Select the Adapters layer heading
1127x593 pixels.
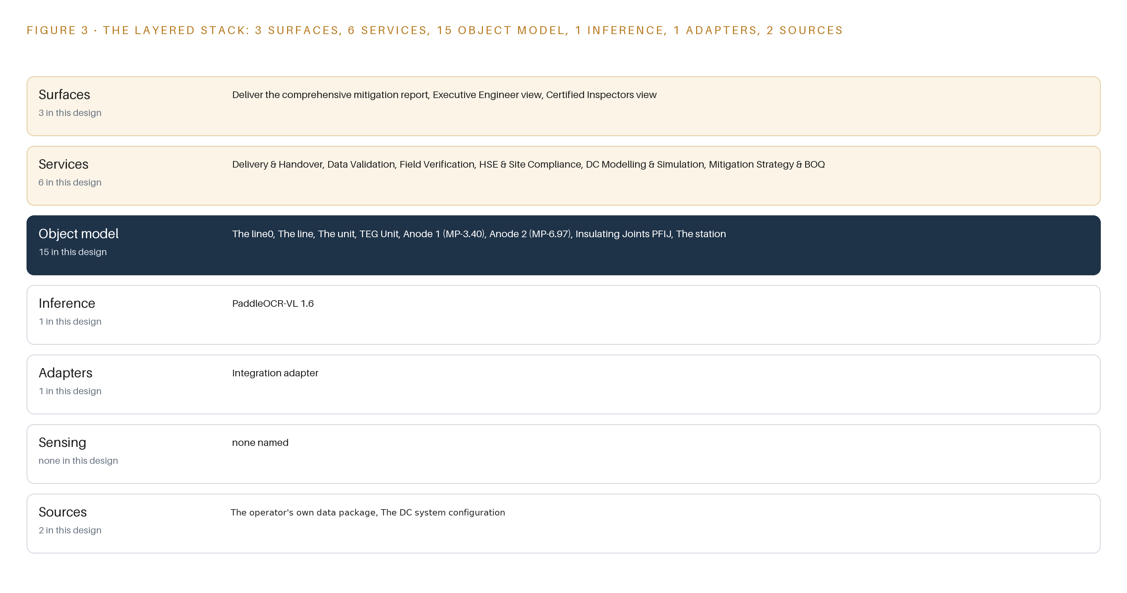coord(66,373)
